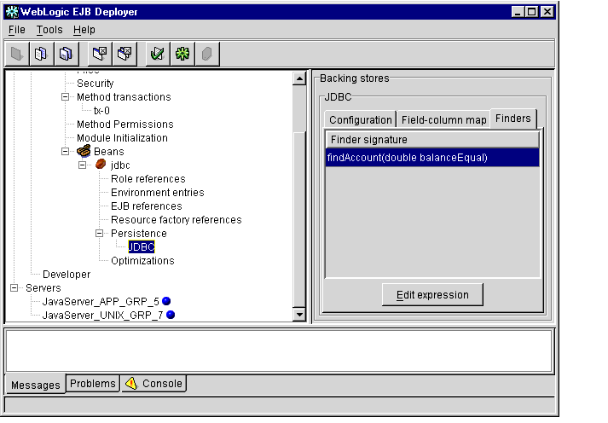The height and width of the screenshot is (423, 608).
Task: Click the jdbc bean icon
Action: (101, 165)
